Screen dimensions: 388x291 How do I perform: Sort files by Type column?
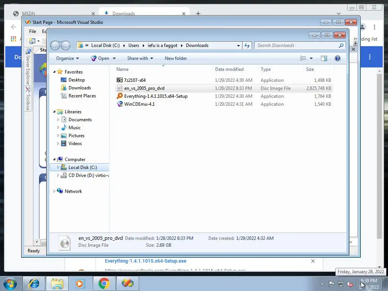(x=281, y=69)
